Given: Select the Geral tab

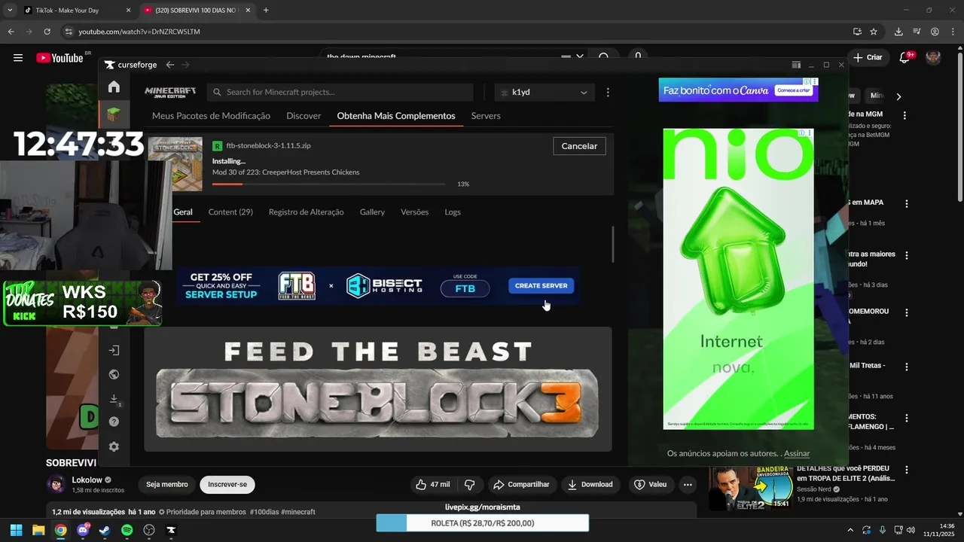Looking at the screenshot, I should tap(183, 212).
